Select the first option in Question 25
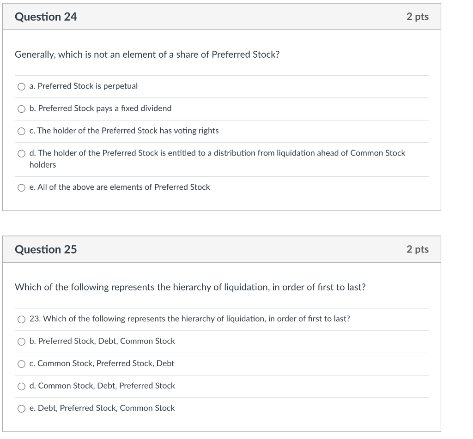 click(x=21, y=319)
